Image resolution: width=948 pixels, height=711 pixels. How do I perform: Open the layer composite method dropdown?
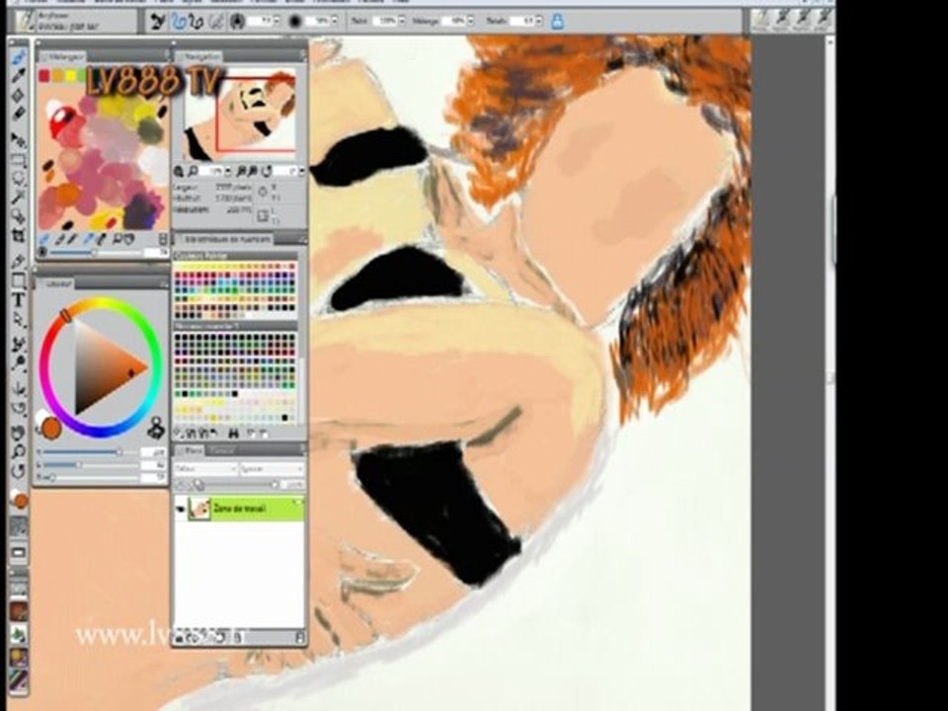point(205,468)
